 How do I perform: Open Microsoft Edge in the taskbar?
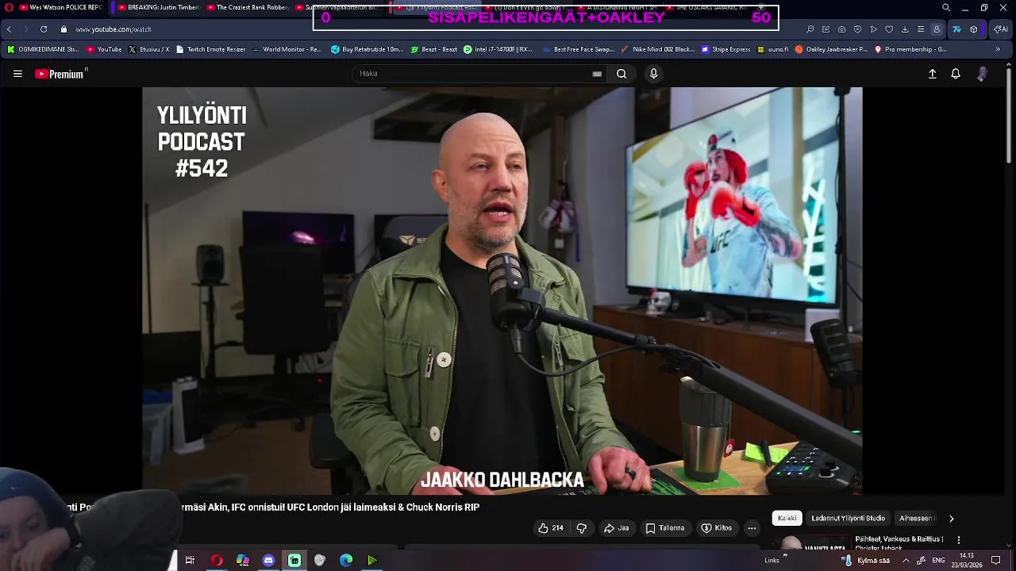346,561
